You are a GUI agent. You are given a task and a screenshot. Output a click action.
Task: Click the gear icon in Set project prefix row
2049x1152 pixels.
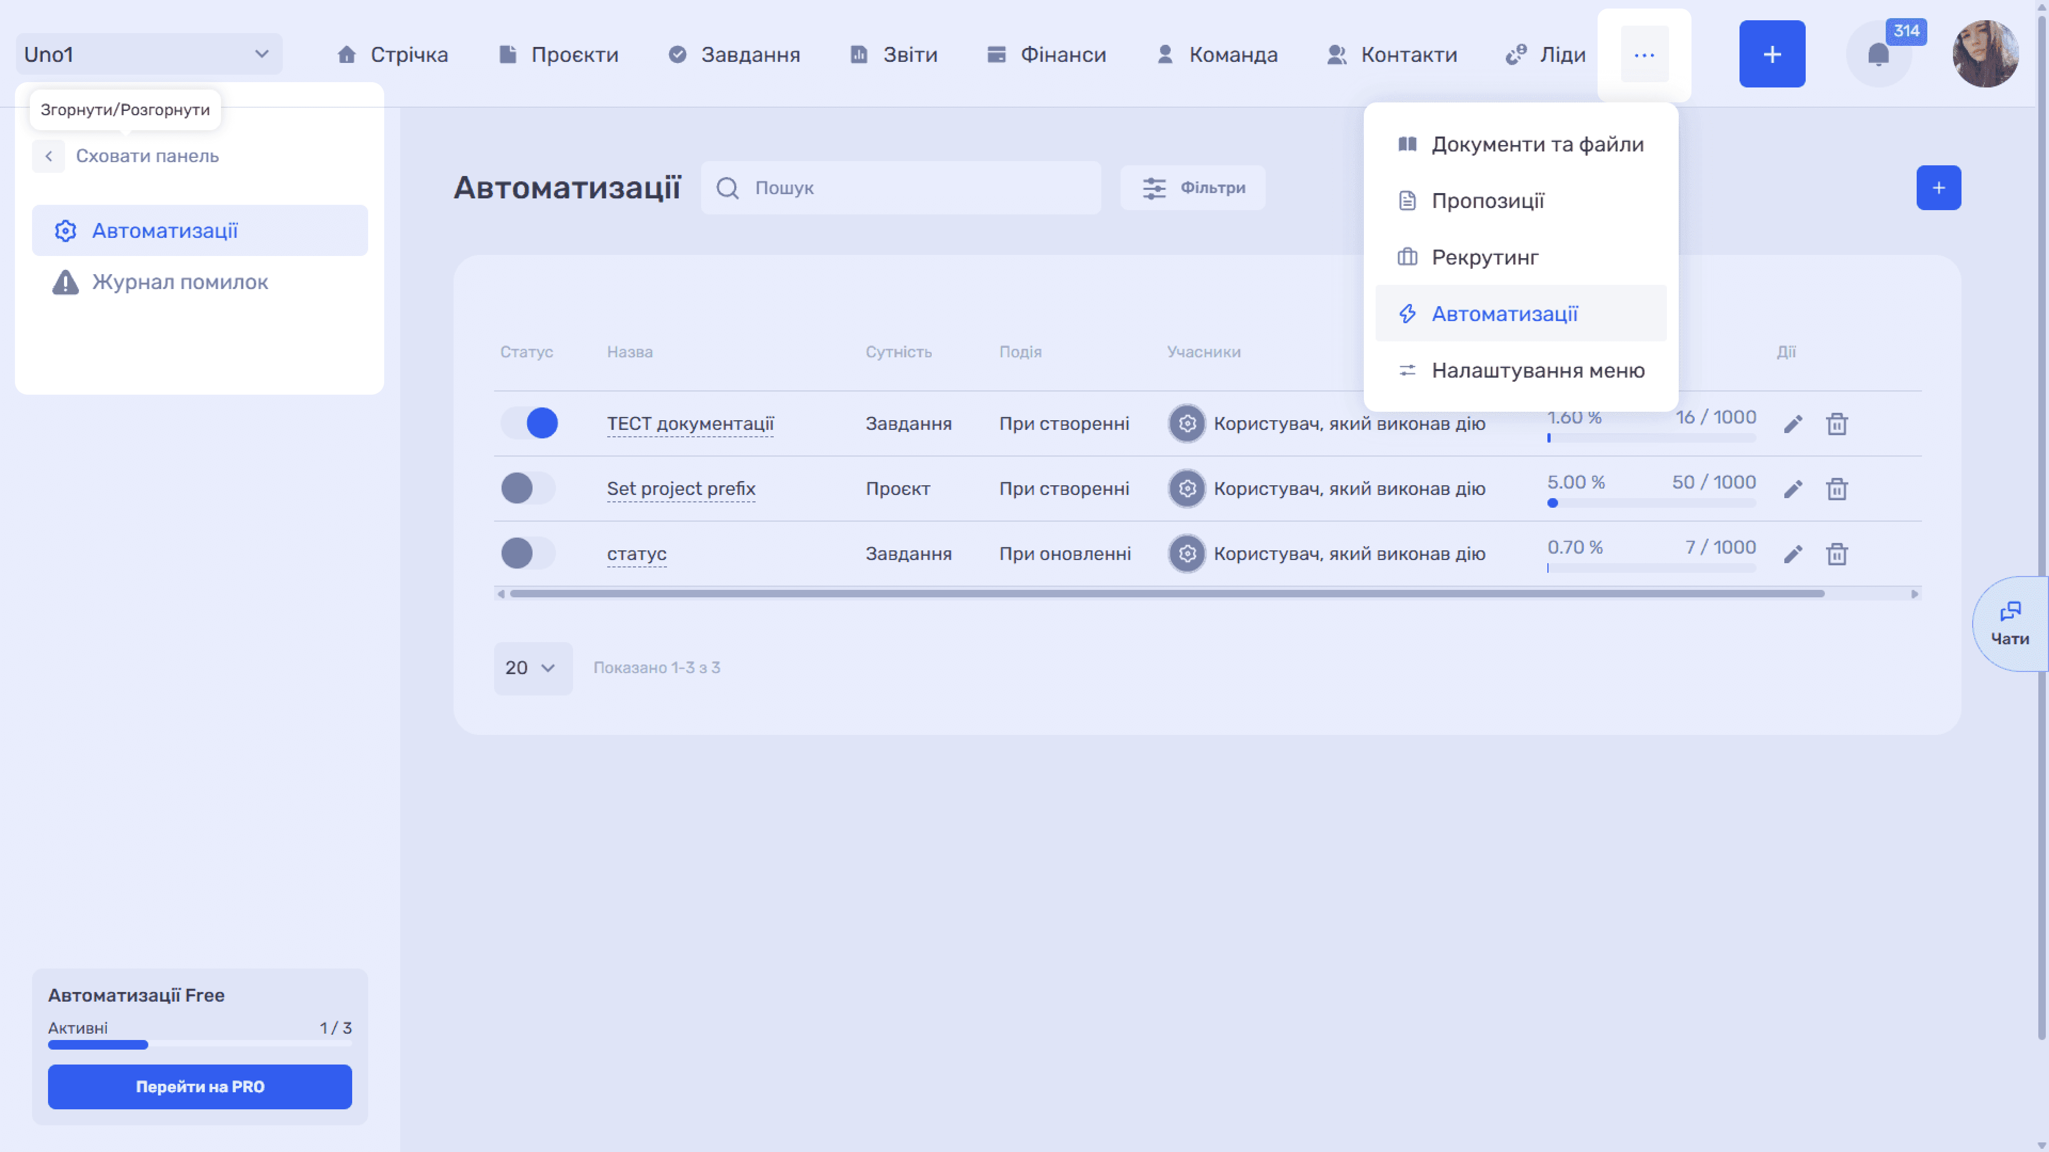pyautogui.click(x=1187, y=489)
